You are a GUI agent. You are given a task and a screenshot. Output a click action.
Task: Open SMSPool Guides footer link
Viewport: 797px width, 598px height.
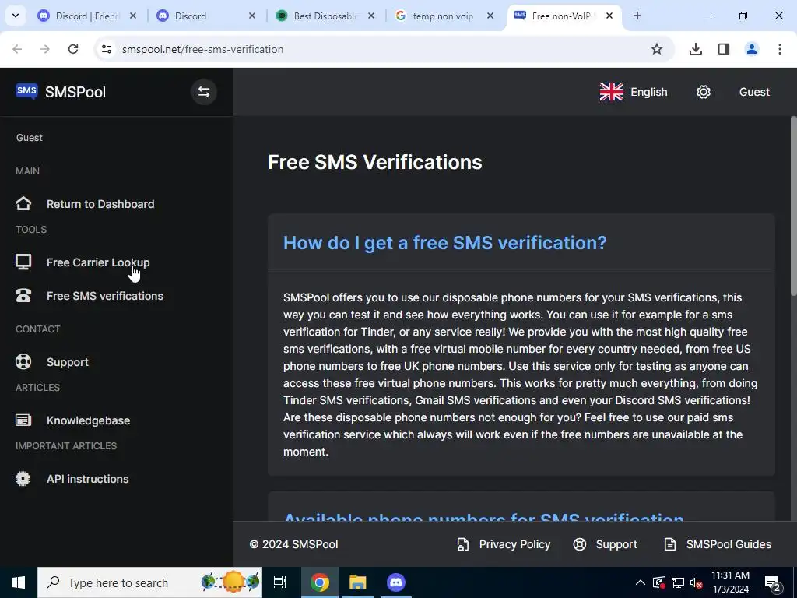(717, 544)
